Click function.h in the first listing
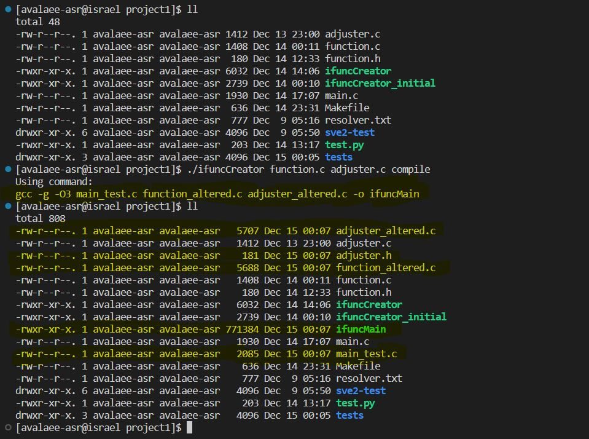The image size is (589, 439). (x=353, y=58)
